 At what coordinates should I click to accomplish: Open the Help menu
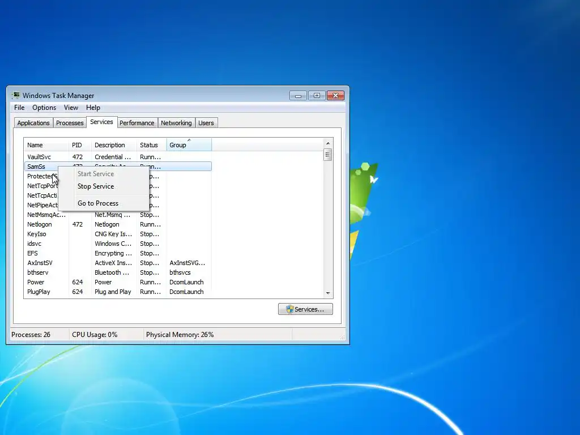click(x=93, y=108)
